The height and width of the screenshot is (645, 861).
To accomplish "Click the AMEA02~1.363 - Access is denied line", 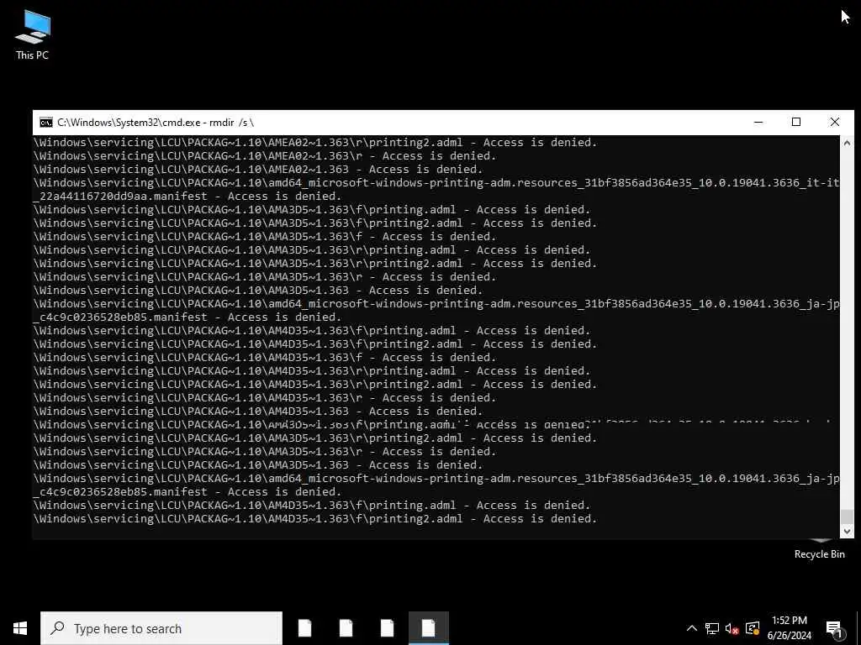I will pyautogui.click(x=258, y=170).
